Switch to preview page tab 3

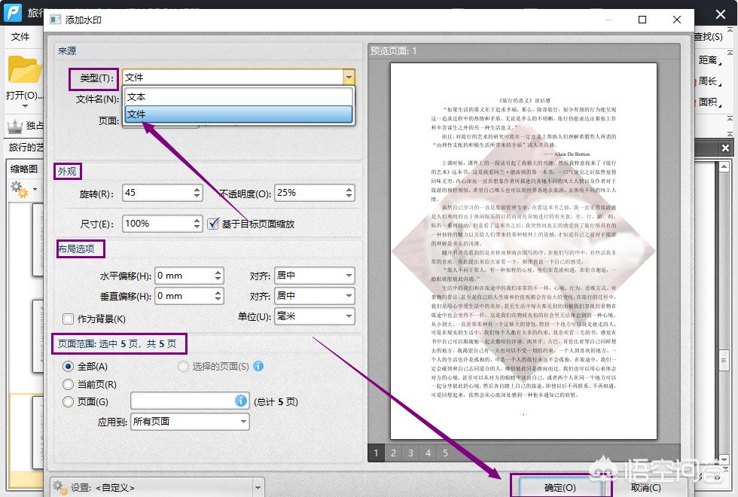pyautogui.click(x=410, y=453)
